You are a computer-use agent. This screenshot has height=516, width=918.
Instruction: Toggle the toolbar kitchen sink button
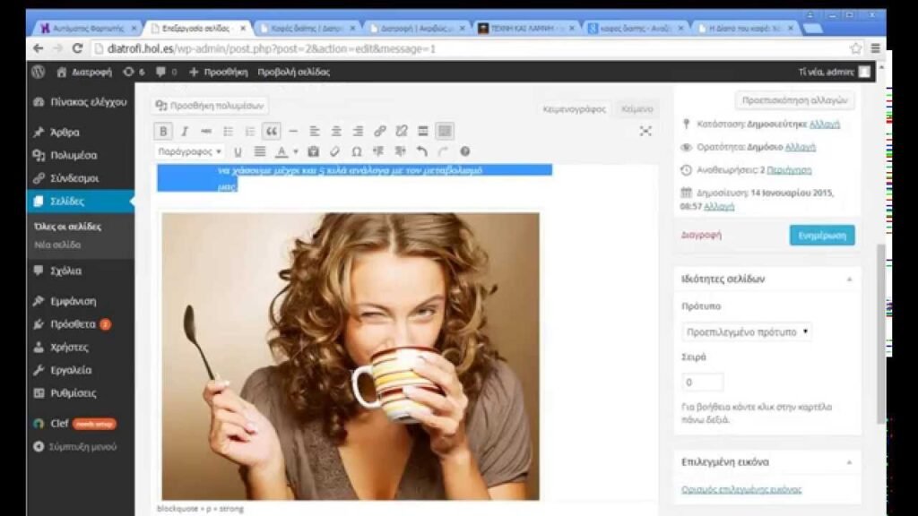444,132
